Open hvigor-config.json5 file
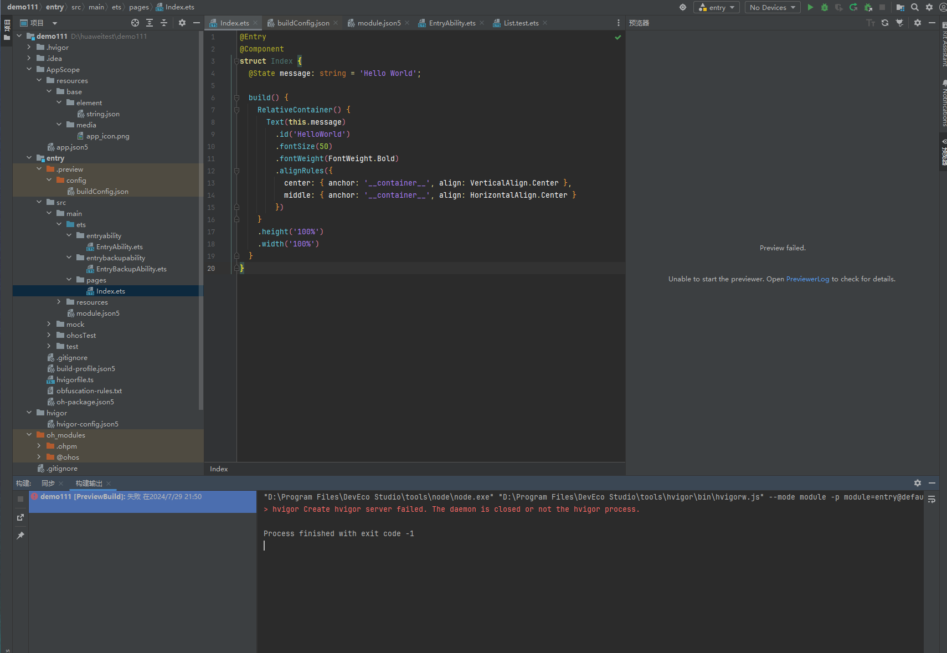Image resolution: width=947 pixels, height=653 pixels. [x=87, y=424]
